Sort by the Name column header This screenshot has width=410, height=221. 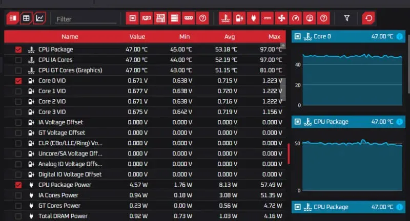70,37
